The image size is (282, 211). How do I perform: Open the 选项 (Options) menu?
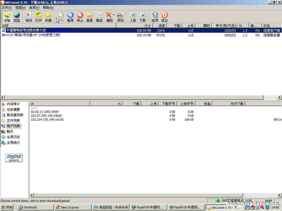pos(34,8)
